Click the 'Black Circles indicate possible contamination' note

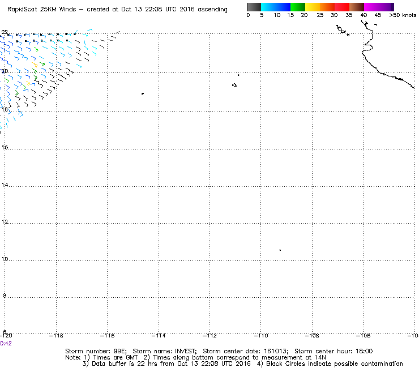[335, 363]
